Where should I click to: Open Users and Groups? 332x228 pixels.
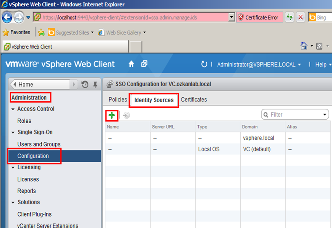point(39,144)
